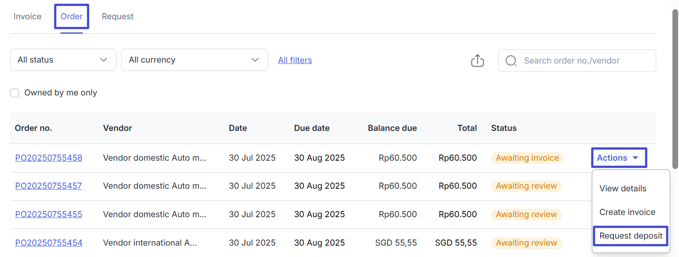Open the All filters link
This screenshot has width=679, height=257.
coord(295,60)
